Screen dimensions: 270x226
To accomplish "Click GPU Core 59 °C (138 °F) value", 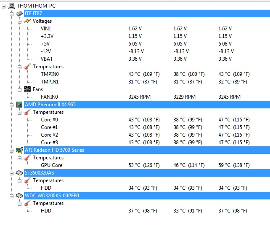I will point(234,165).
